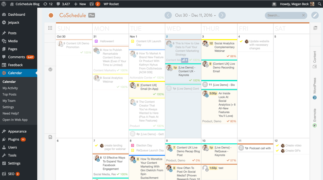The width and height of the screenshot is (323, 180).
Task: Expand the + New admin bar menu
Action: coord(80,4)
